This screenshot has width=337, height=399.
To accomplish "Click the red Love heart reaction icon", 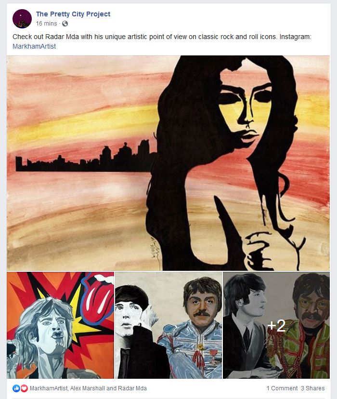I will click(x=24, y=388).
